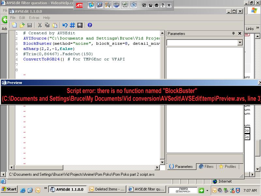The width and height of the screenshot is (261, 196).
Task: Click the AVISource script line
Action: [x=91, y=38]
